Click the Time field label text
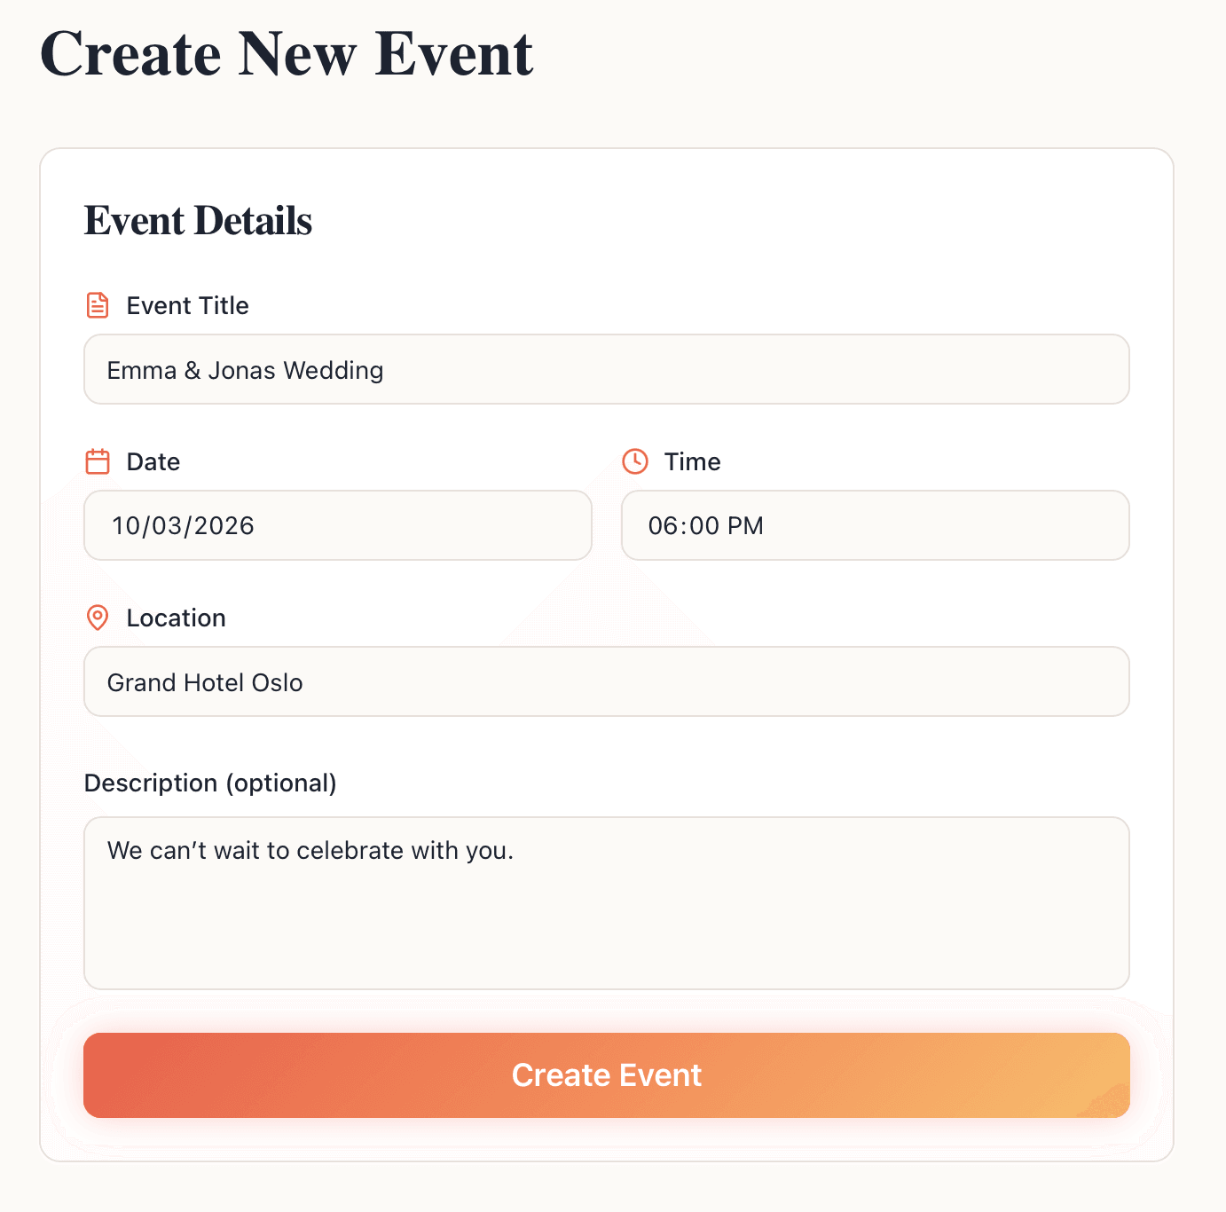1226x1212 pixels. (x=692, y=461)
